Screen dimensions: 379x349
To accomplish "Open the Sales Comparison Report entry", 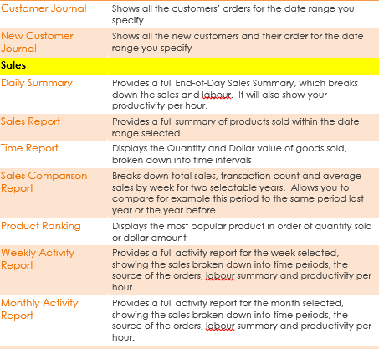I will pos(44,182).
